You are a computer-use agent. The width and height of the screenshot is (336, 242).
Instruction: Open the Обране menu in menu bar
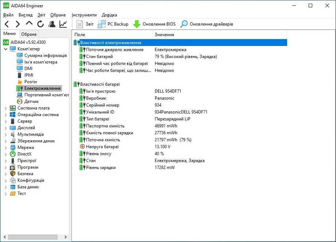point(58,15)
